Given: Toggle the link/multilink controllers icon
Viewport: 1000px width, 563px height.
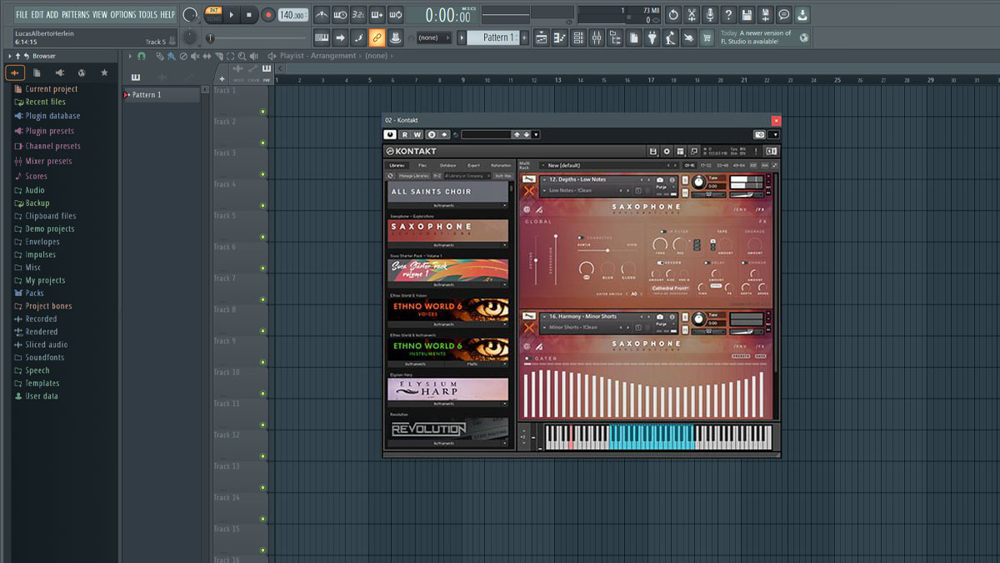Looking at the screenshot, I should coord(377,38).
